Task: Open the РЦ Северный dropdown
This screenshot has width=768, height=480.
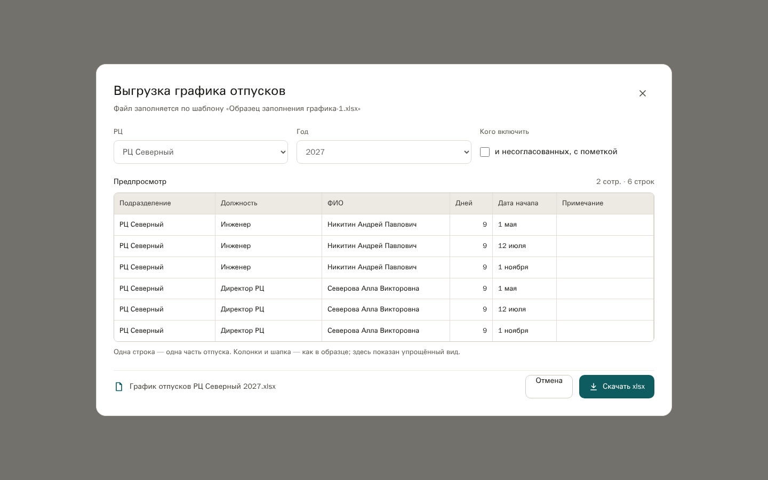Action: click(x=201, y=152)
